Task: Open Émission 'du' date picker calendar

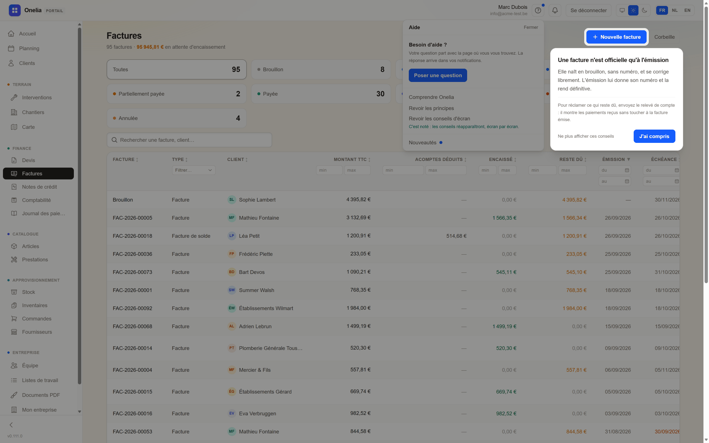Action: (x=627, y=170)
